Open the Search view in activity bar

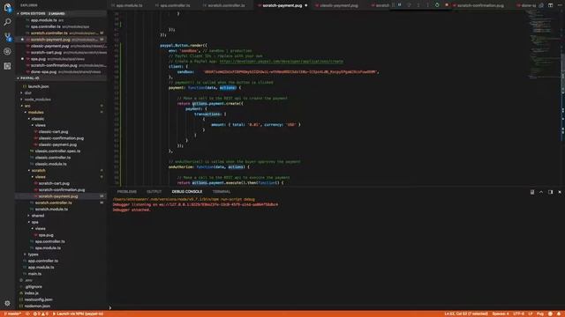(x=7, y=22)
